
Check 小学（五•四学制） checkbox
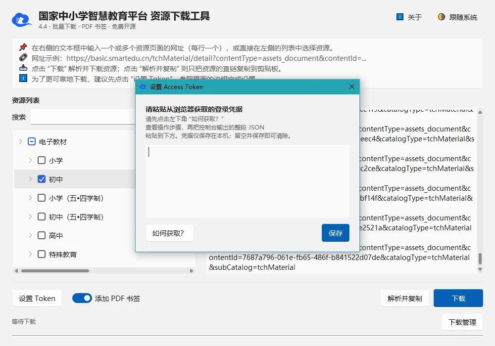point(42,198)
